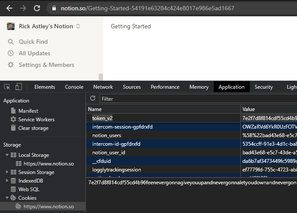Viewport: 297px width, 213px height.
Task: Click the cookie value preview text
Action: tap(192, 183)
